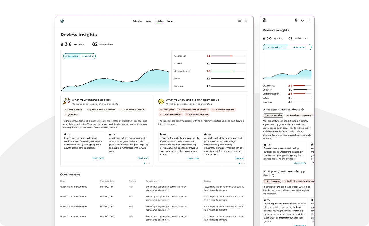Click 'Learn more' under the mobile outdoor space tip
Image resolution: width=369 pixels, height=226 pixels.
[300, 163]
